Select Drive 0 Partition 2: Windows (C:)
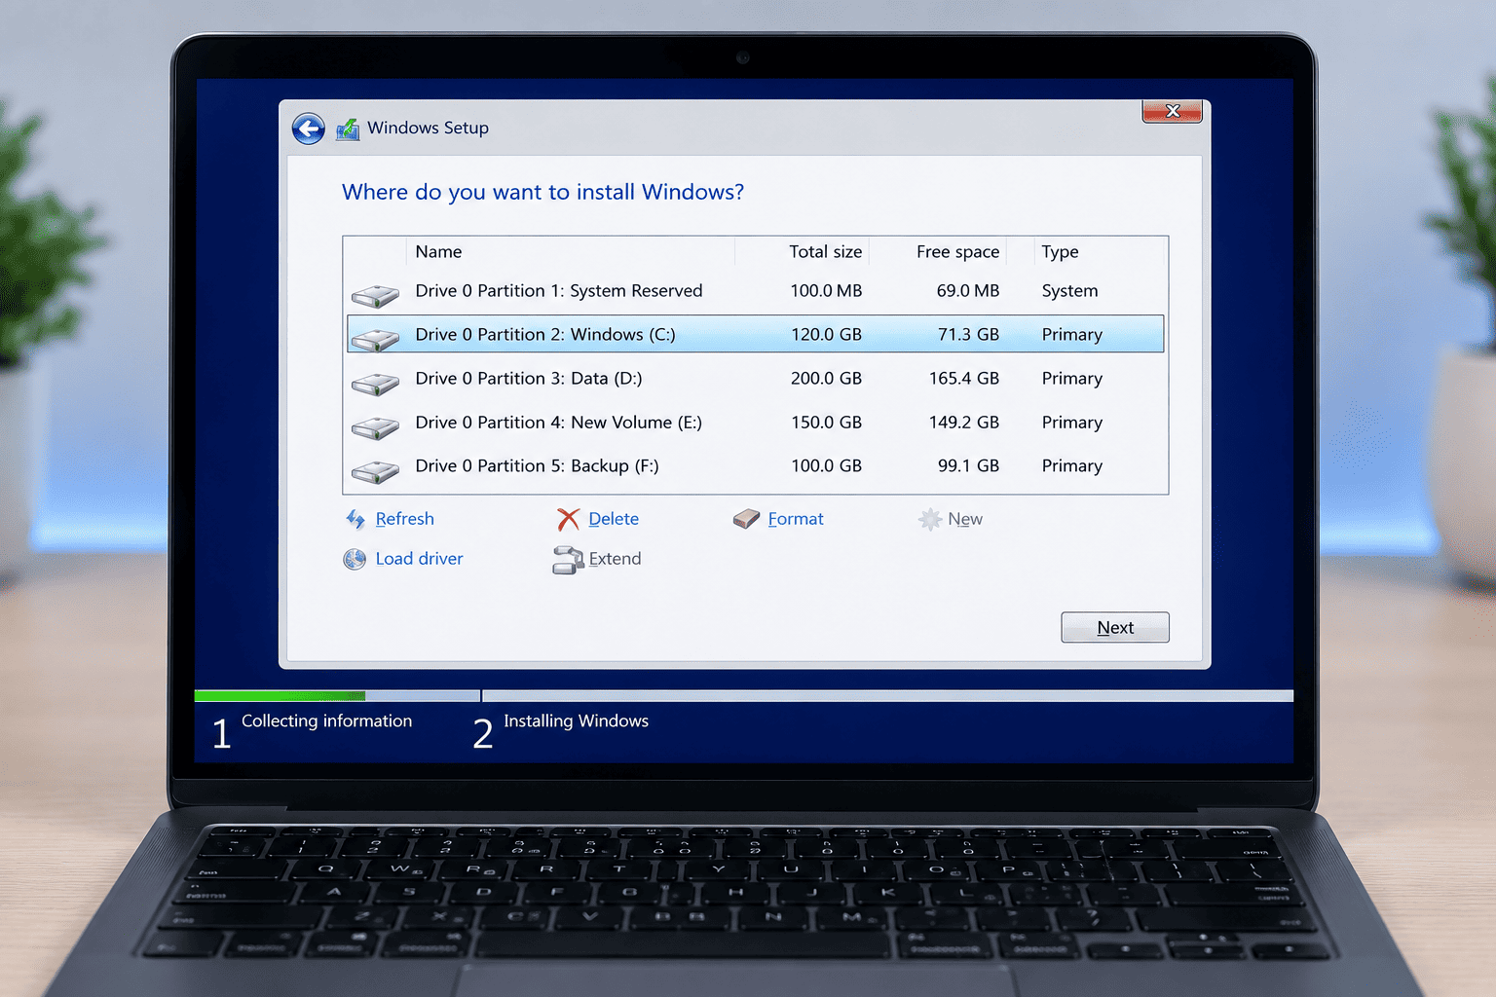1496x997 pixels. (756, 334)
